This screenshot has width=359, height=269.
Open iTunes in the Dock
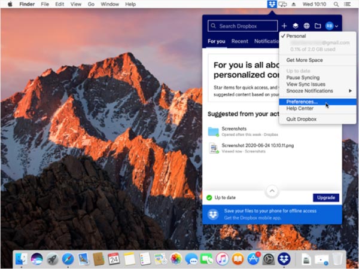pyautogui.click(x=222, y=259)
